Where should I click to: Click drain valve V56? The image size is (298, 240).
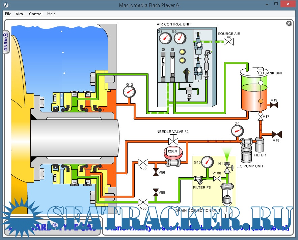point(156,172)
